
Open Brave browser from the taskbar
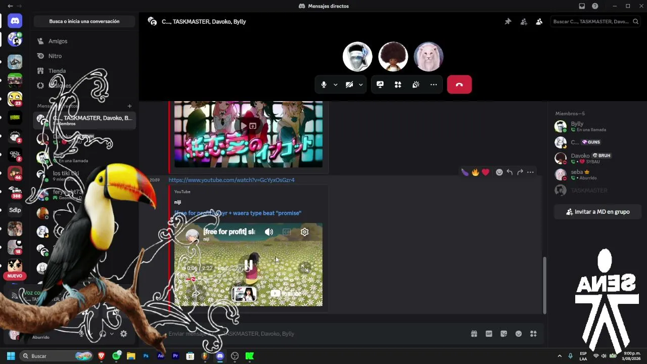coord(102,356)
